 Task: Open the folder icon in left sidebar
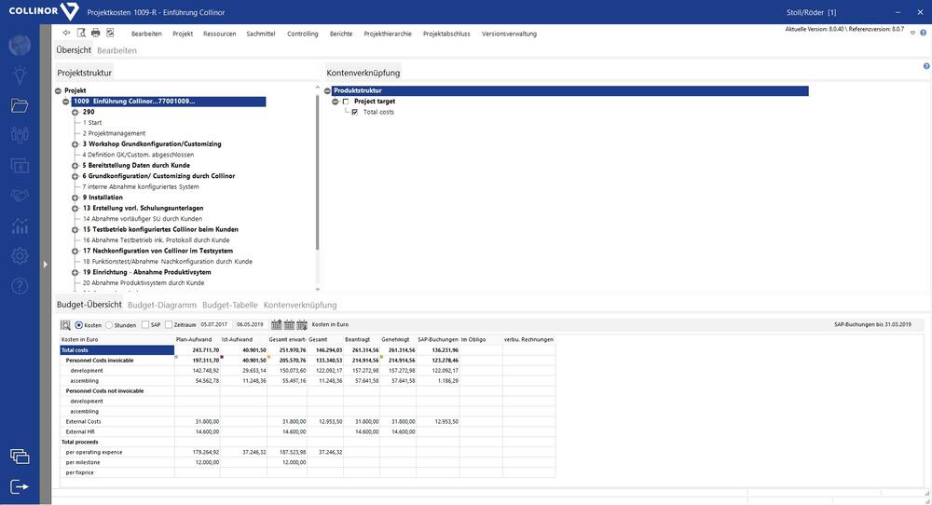[20, 105]
